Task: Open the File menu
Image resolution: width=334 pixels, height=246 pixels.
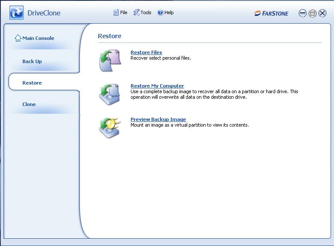Action: coord(120,12)
